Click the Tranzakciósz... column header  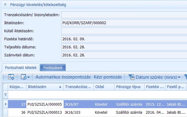click(79, 87)
